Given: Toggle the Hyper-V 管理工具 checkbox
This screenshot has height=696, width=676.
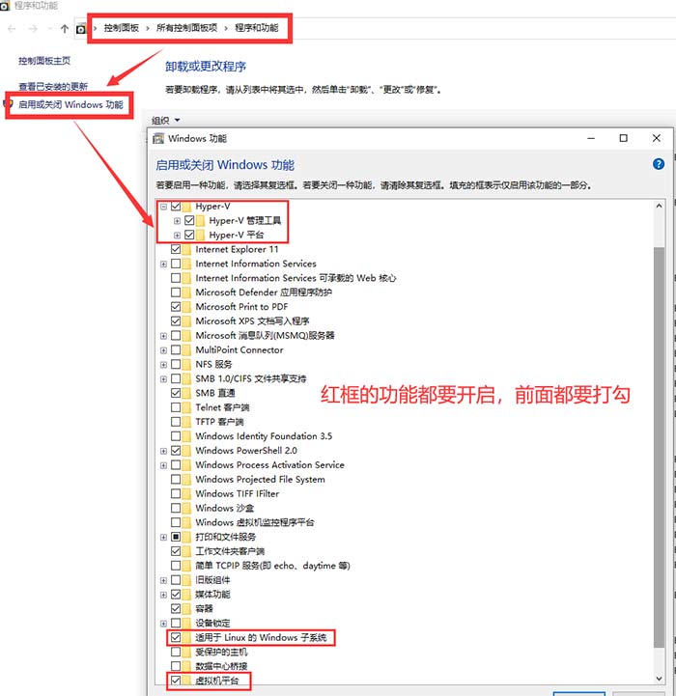Looking at the screenshot, I should coord(189,221).
